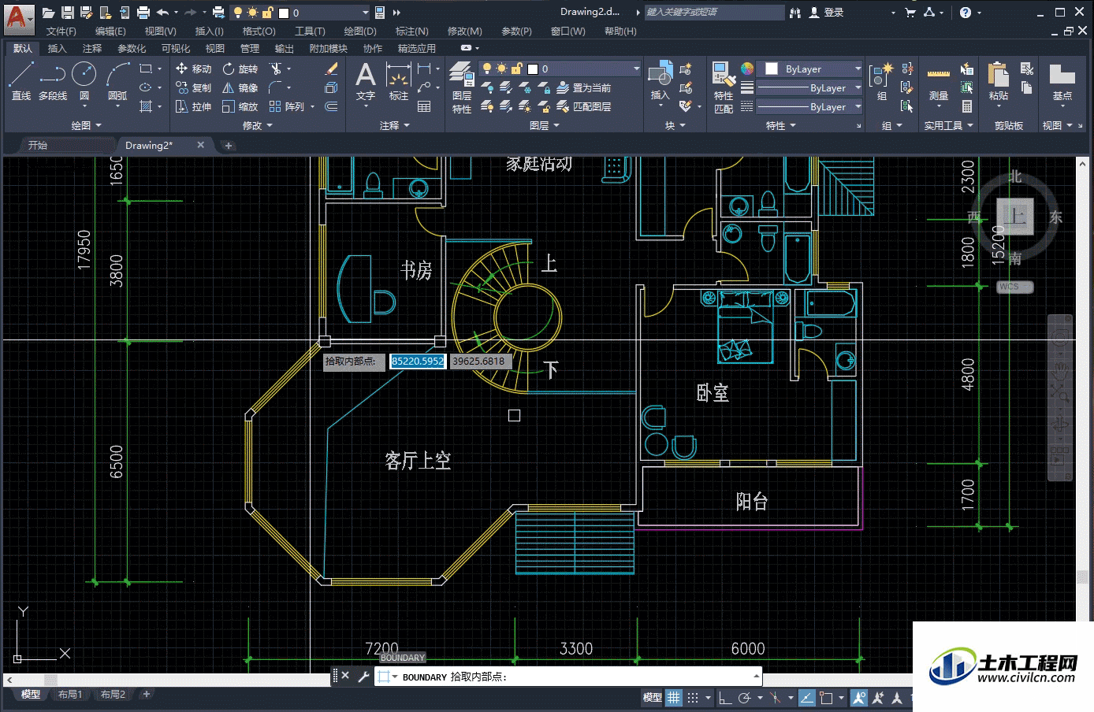The image size is (1094, 712).
Task: Toggle the Model space (模型) status button
Action: coord(653,697)
